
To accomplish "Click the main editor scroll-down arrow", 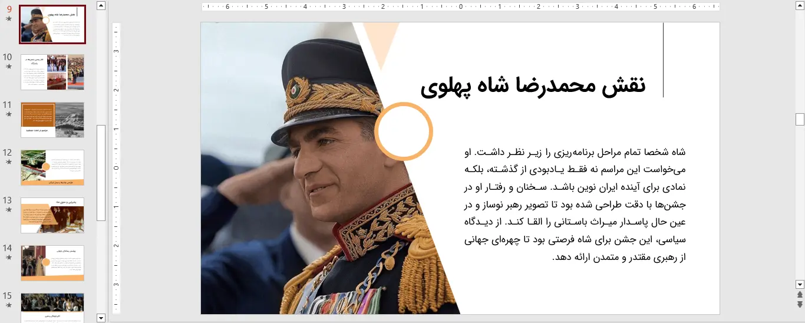I will click(x=800, y=284).
